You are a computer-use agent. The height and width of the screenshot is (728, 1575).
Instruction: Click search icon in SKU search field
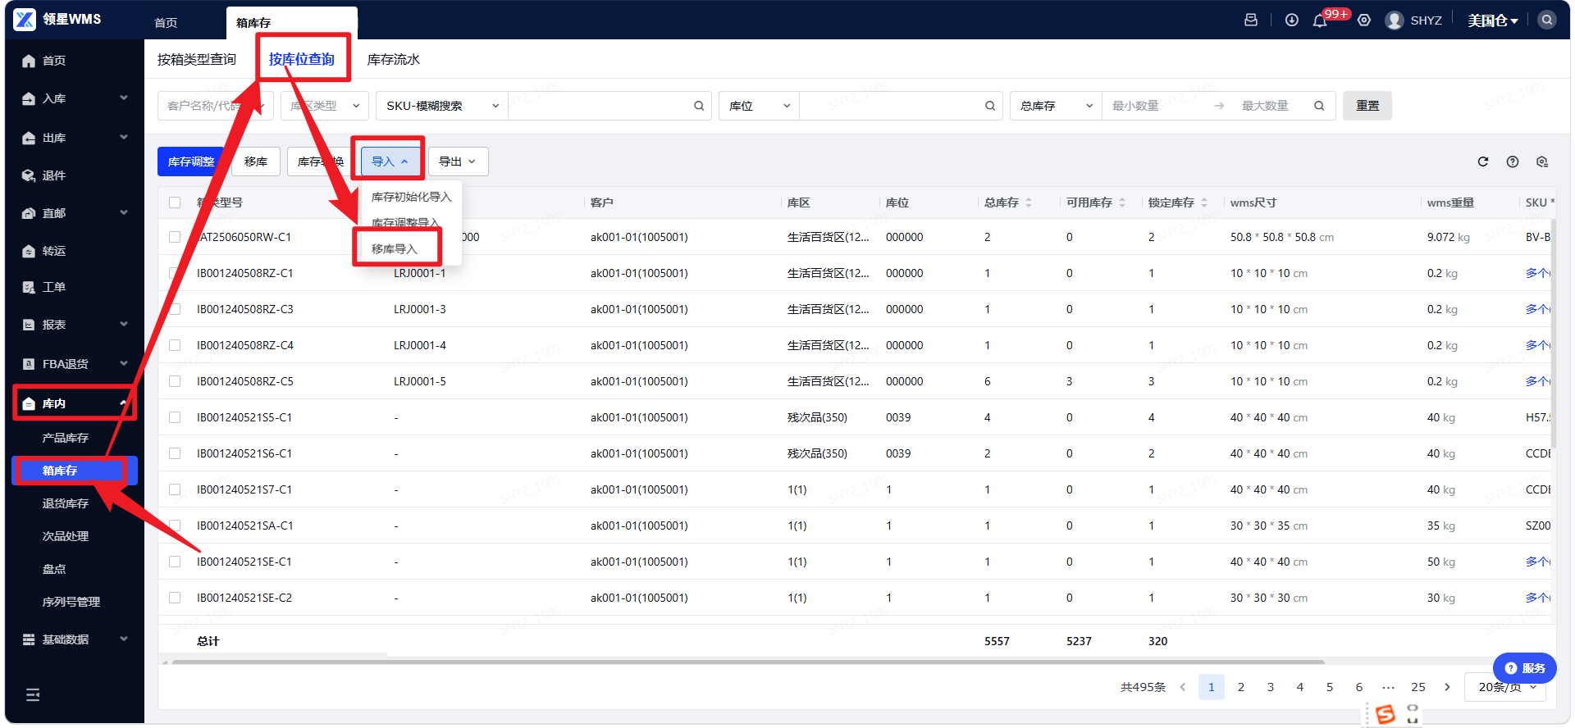click(699, 106)
